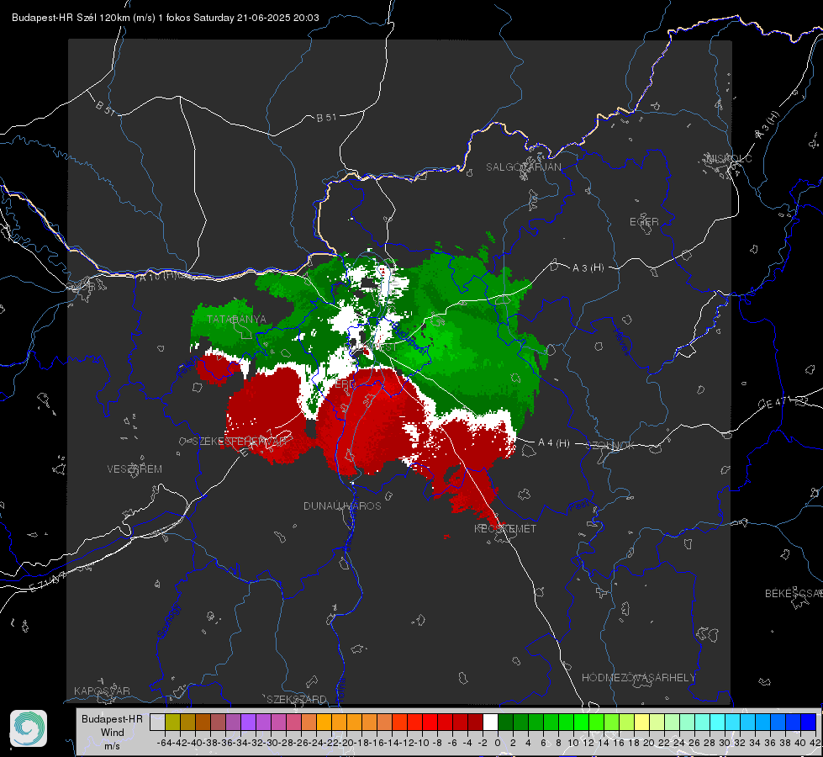This screenshot has width=823, height=757.
Task: Select the dark green legend swatch between 0 and 2
Action: pos(505,722)
